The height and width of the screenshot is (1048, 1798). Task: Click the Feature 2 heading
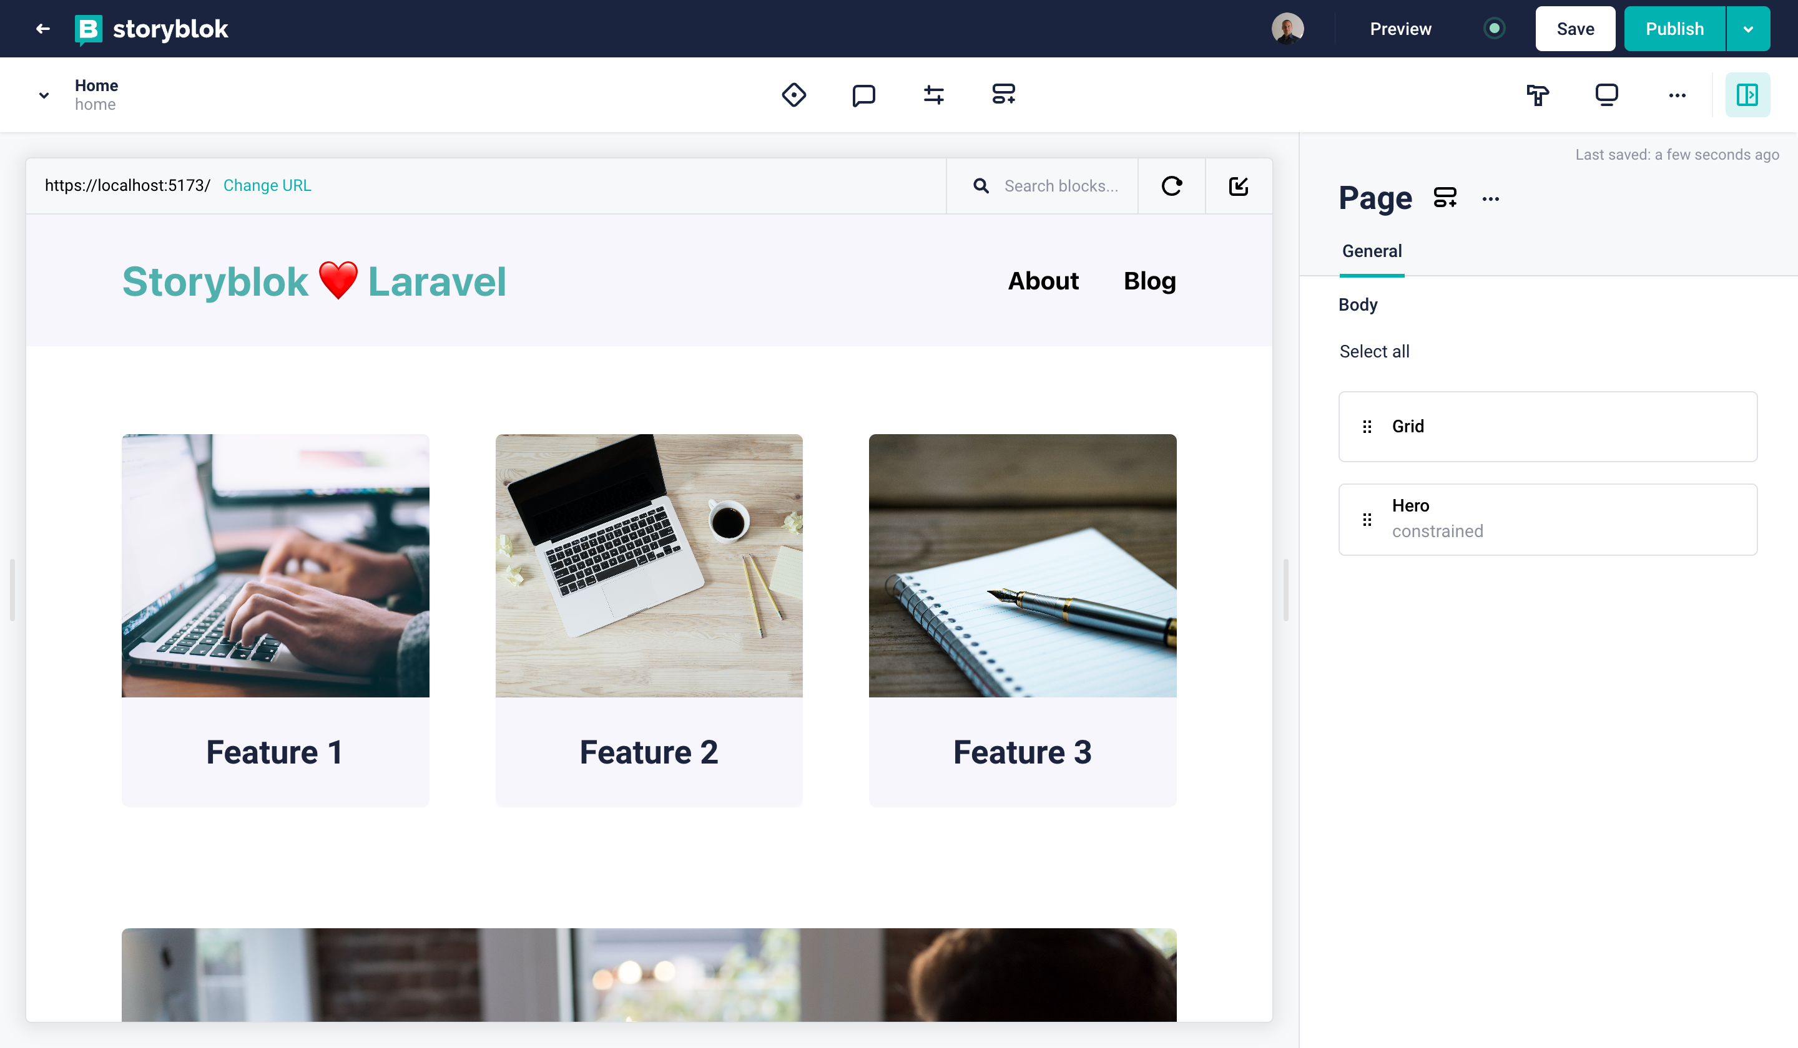pyautogui.click(x=649, y=752)
